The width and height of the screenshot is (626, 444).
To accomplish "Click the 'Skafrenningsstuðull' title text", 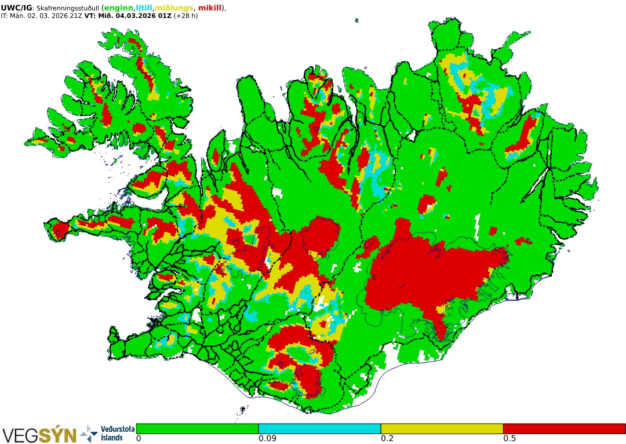I will [68, 8].
